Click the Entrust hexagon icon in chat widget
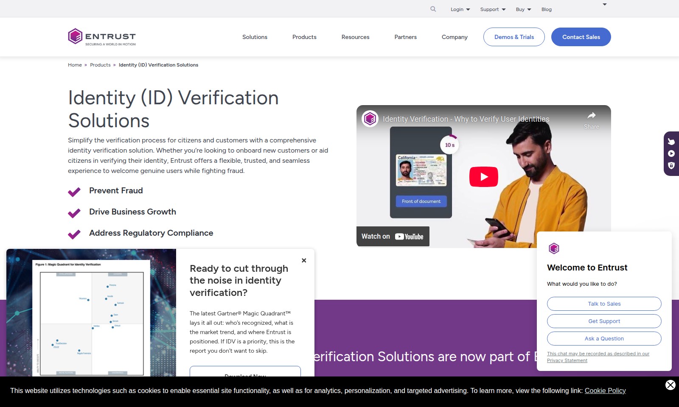This screenshot has height=407, width=679. pos(554,248)
